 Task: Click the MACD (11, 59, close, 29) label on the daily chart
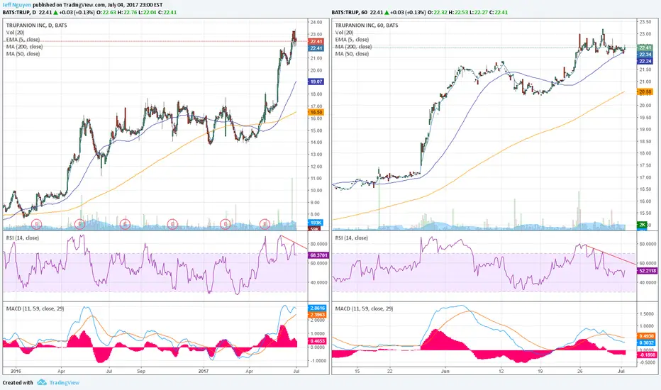(x=35, y=308)
